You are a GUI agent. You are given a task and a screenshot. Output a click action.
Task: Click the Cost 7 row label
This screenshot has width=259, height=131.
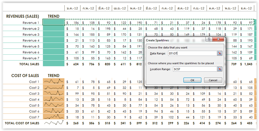(x=34, y=117)
